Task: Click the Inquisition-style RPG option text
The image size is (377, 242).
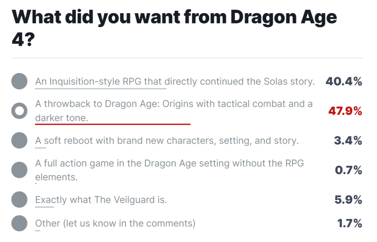Action: [x=175, y=81]
